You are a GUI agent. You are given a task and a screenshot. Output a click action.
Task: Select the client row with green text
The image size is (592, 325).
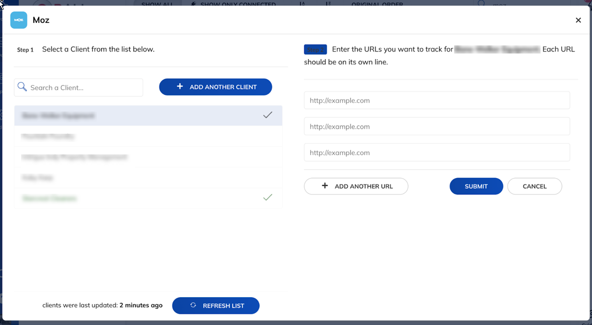coord(148,198)
